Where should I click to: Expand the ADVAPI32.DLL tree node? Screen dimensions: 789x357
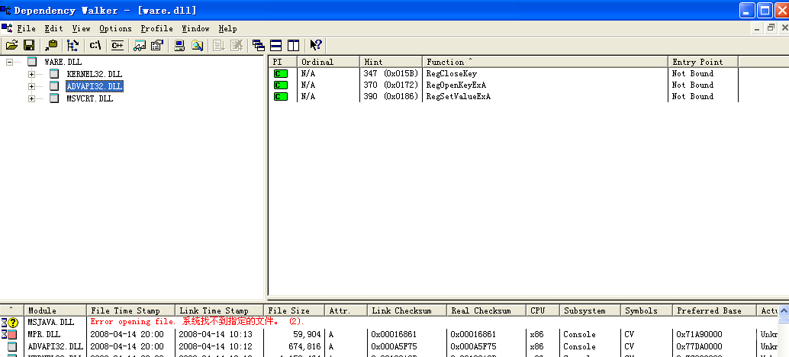click(x=32, y=86)
